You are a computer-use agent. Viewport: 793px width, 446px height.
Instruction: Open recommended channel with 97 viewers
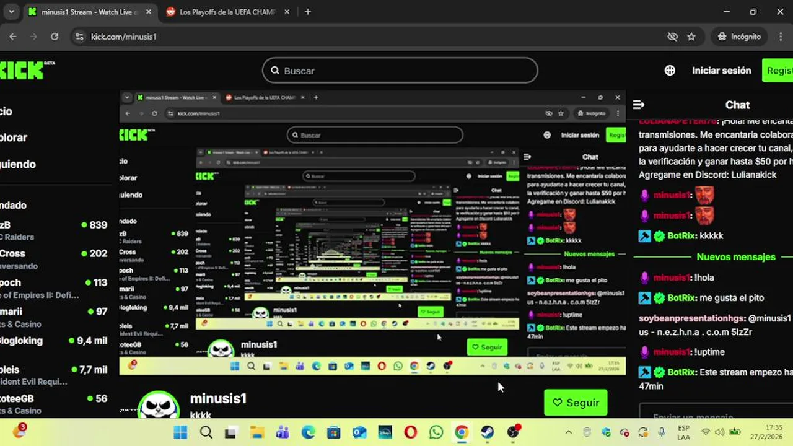[x=54, y=317]
